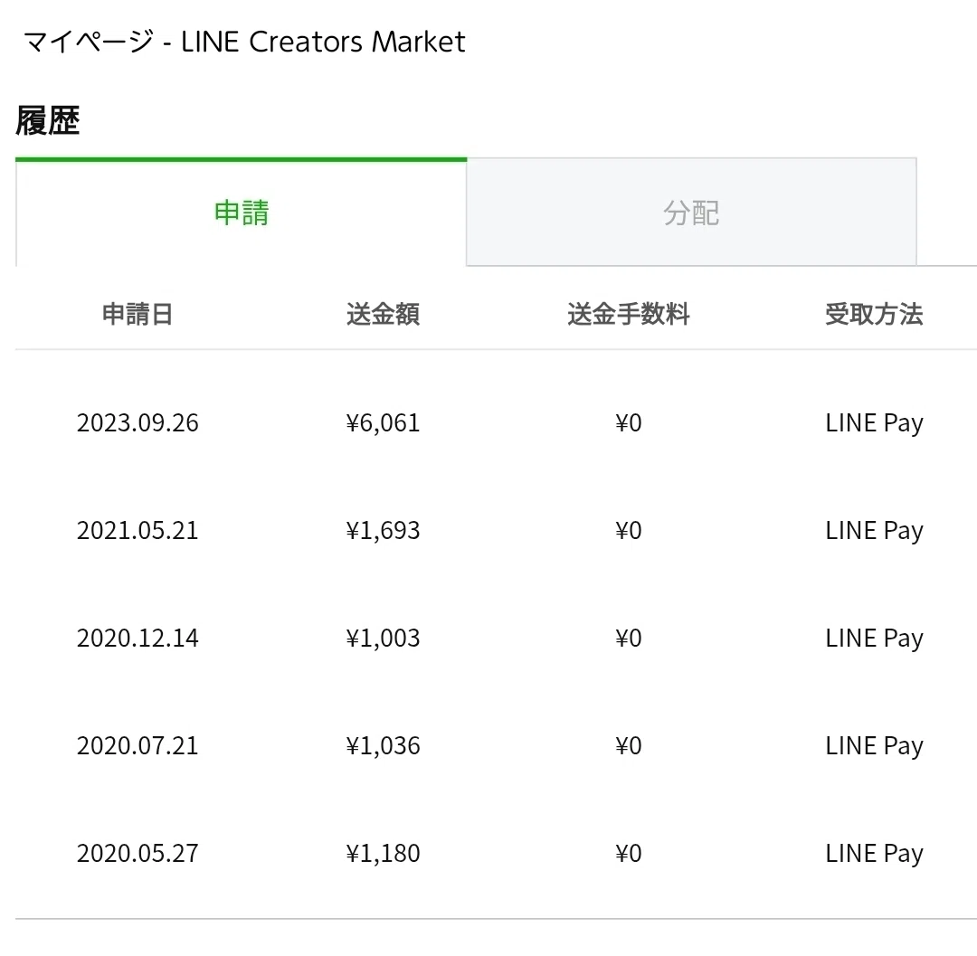Click the ¥0 fee in 2021.05.21 row
This screenshot has height=956, width=977.
(x=628, y=531)
